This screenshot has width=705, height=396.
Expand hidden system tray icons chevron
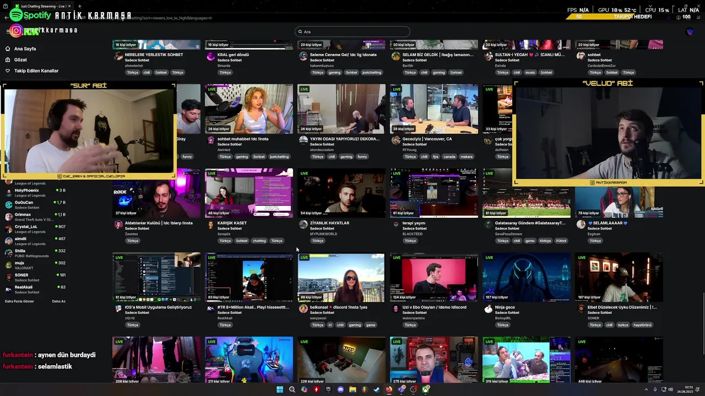(646, 389)
